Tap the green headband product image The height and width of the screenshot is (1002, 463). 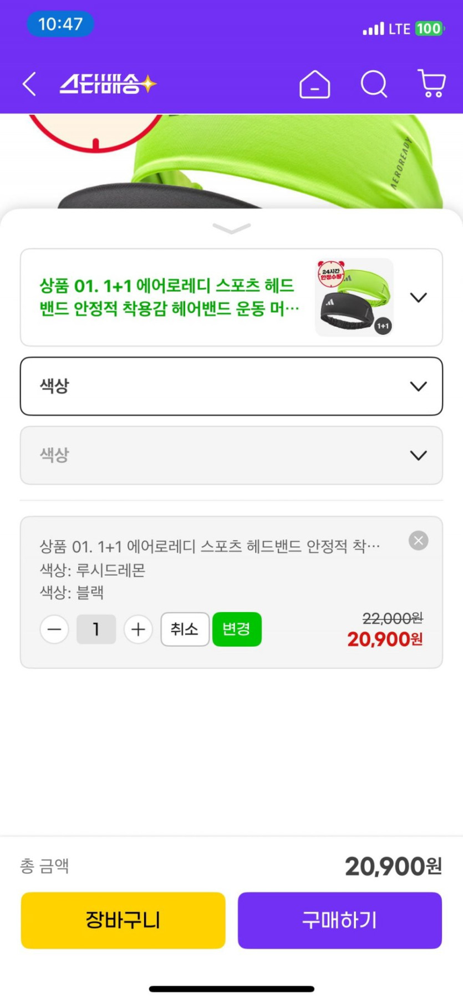pyautogui.click(x=288, y=161)
